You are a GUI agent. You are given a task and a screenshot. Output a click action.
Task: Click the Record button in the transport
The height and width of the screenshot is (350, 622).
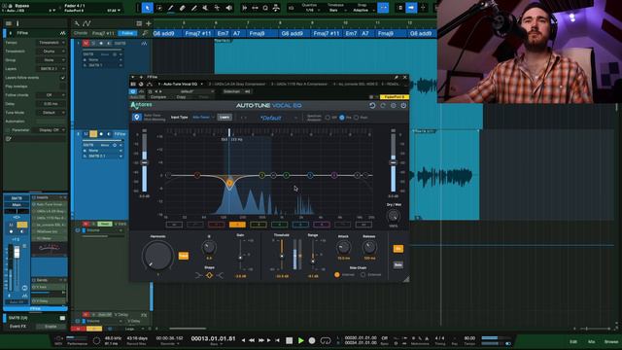(312, 340)
